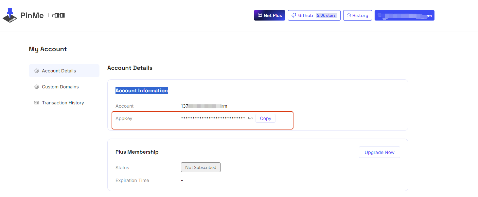Open the Get Plus upgrade button
The height and width of the screenshot is (197, 478).
tap(270, 15)
